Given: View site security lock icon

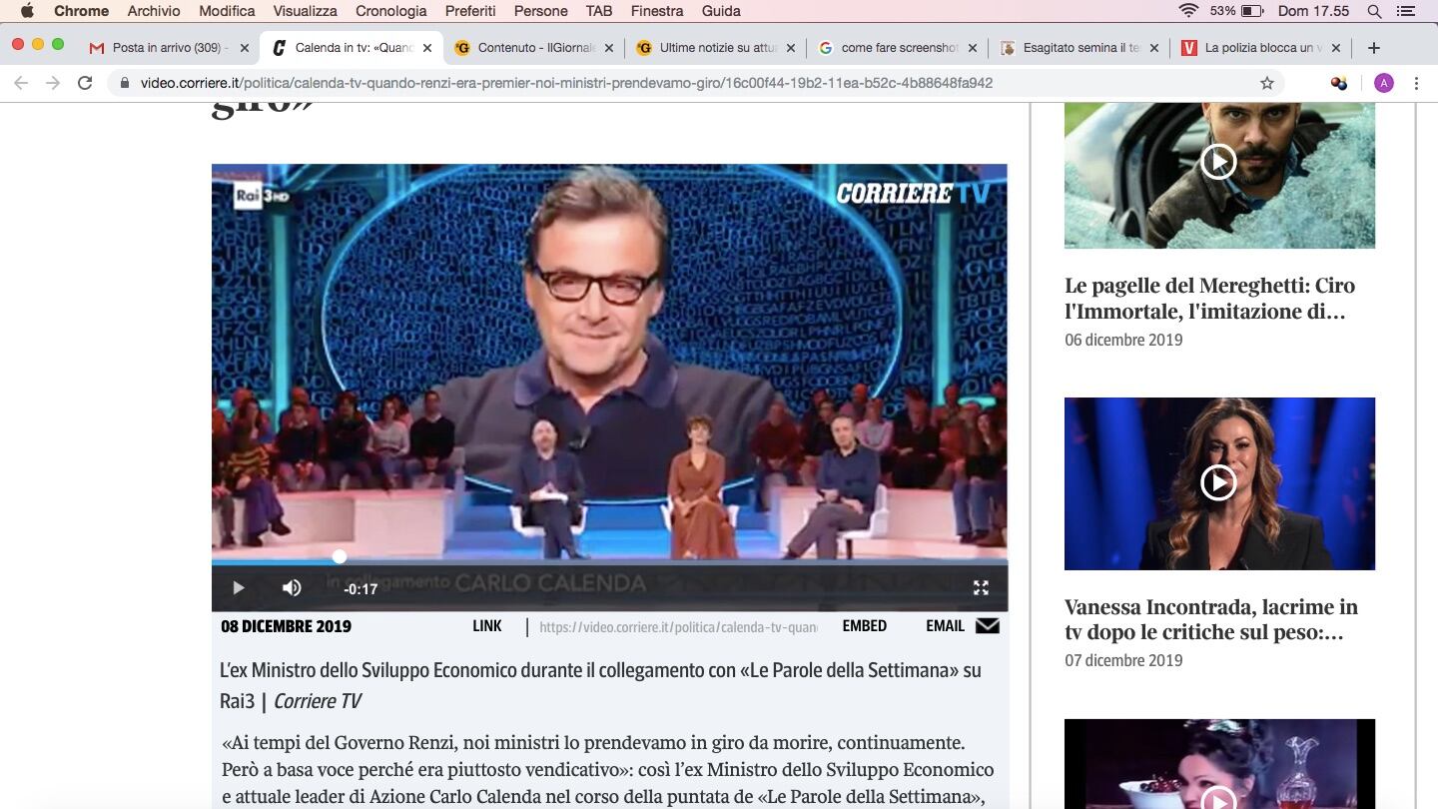Looking at the screenshot, I should pyautogui.click(x=125, y=83).
